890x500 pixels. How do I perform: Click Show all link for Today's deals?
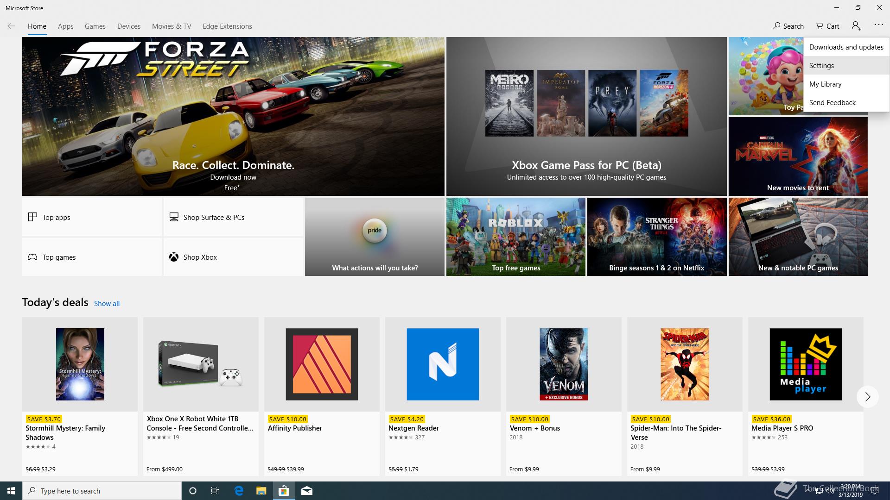tap(107, 304)
